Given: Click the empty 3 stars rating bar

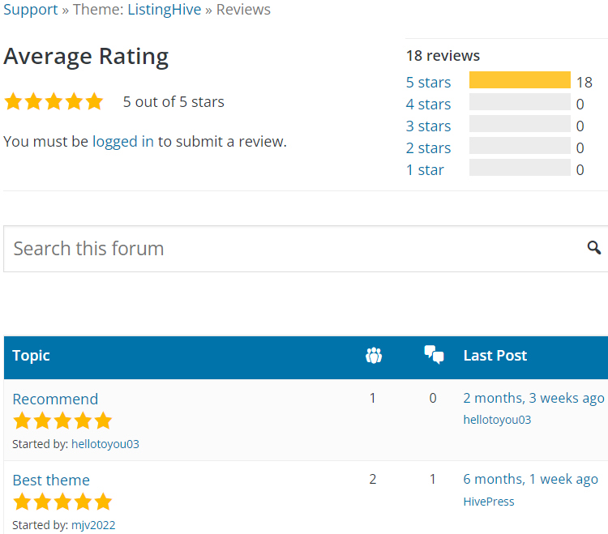Looking at the screenshot, I should 520,124.
